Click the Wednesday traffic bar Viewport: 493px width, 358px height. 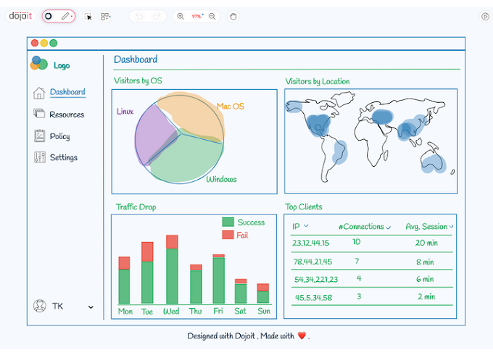point(172,269)
